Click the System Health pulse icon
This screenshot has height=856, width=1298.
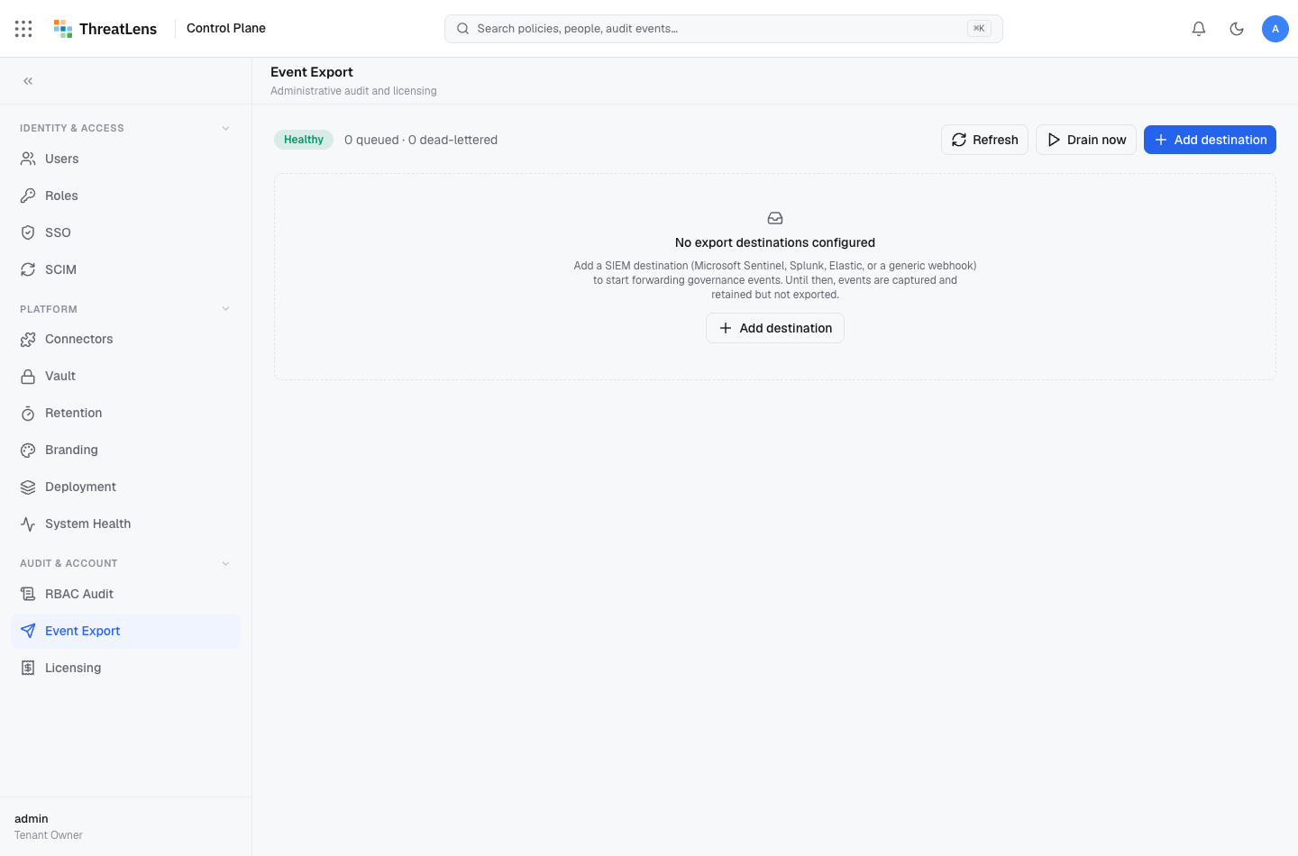[28, 524]
